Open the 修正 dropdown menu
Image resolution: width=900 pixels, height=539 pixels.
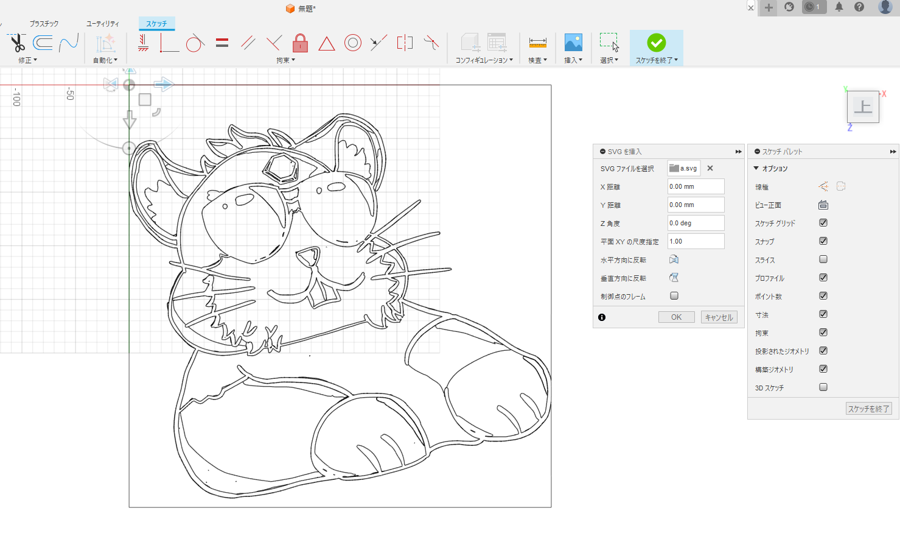pos(27,60)
